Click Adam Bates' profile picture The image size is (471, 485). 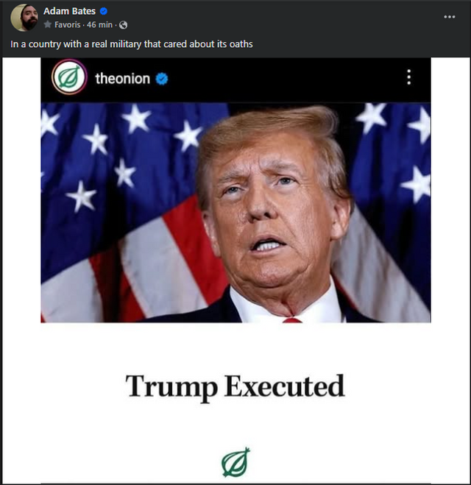click(x=24, y=18)
